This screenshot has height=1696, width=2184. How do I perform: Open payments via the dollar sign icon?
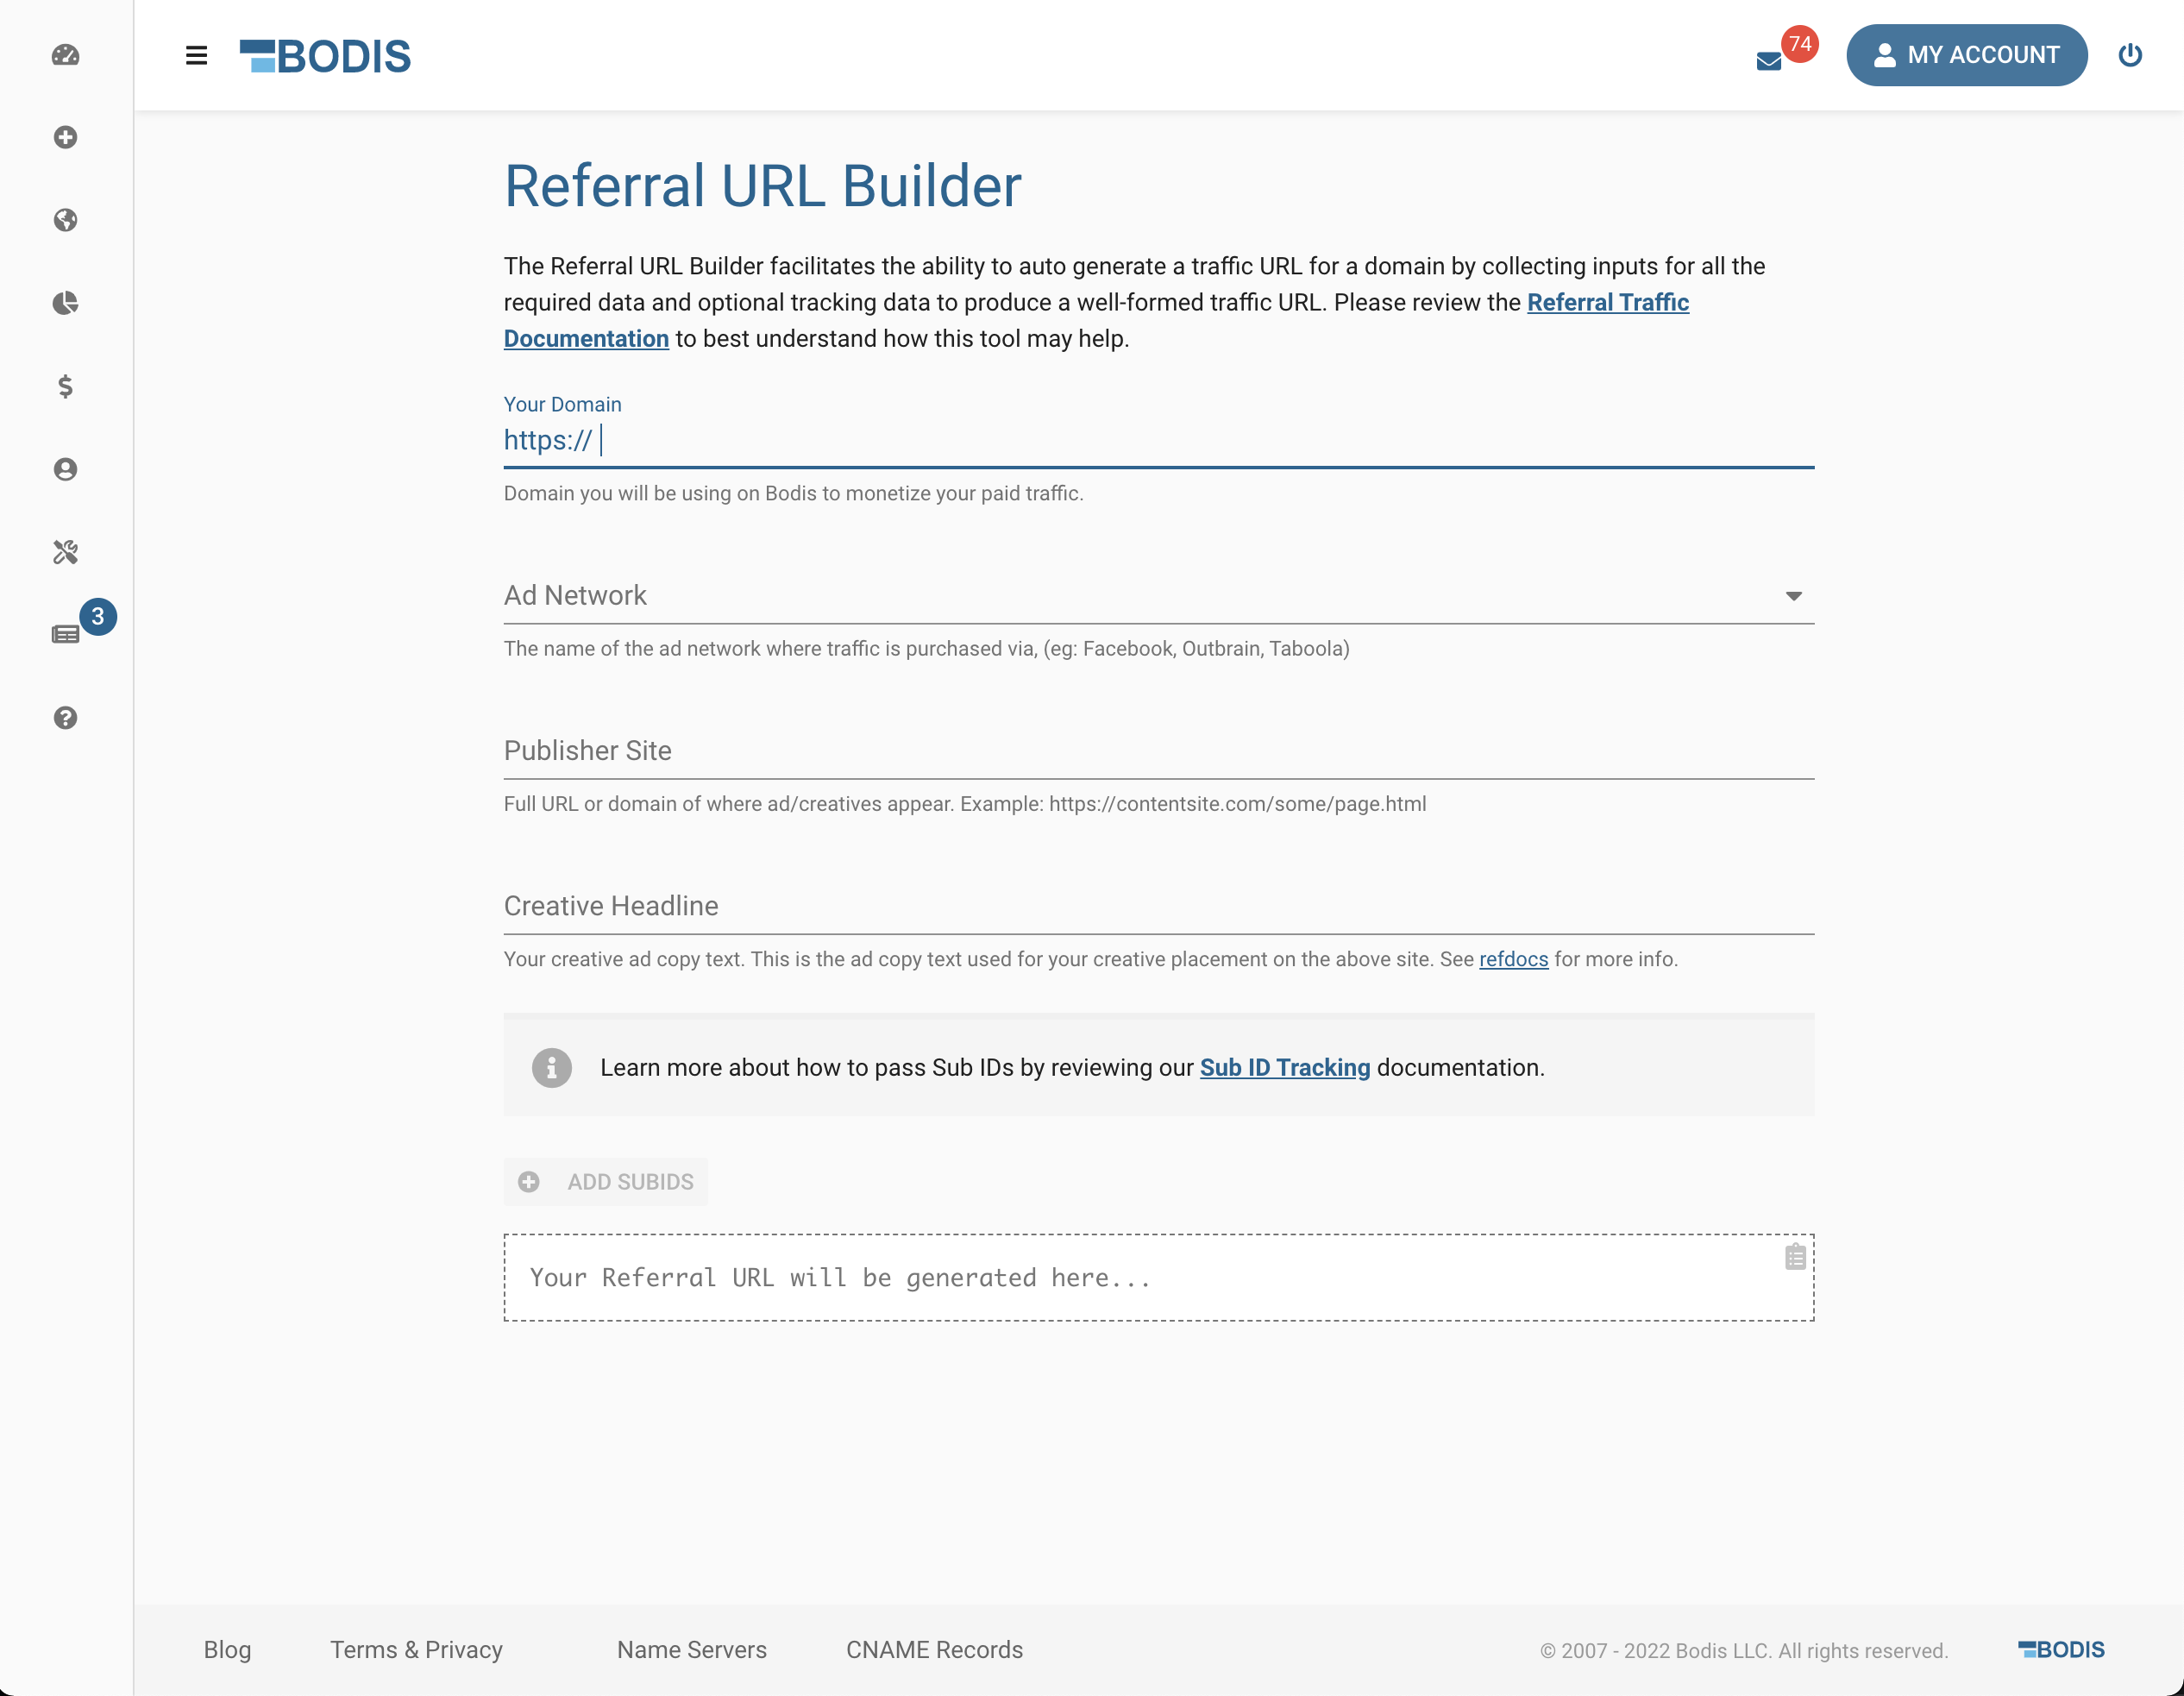[65, 386]
